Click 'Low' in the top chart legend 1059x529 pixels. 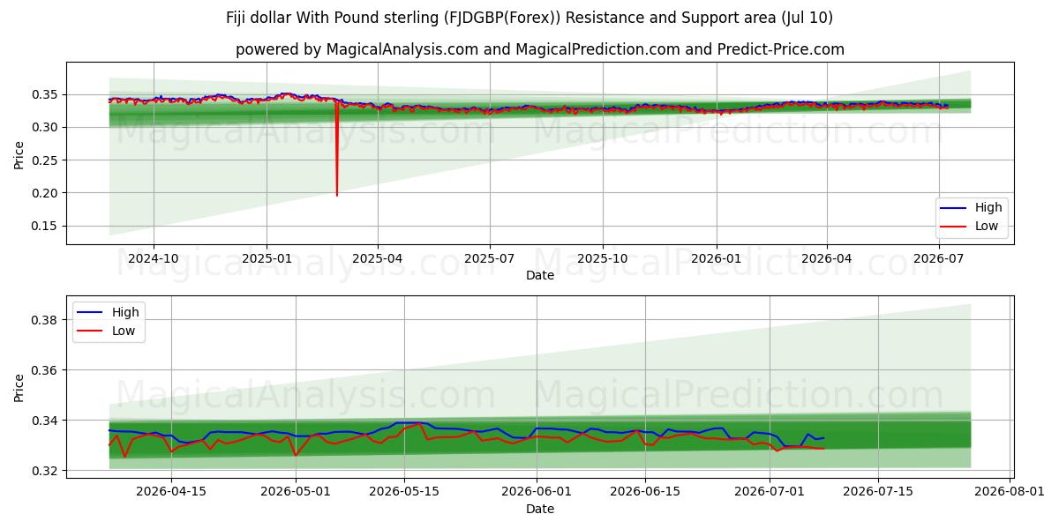pyautogui.click(x=987, y=226)
